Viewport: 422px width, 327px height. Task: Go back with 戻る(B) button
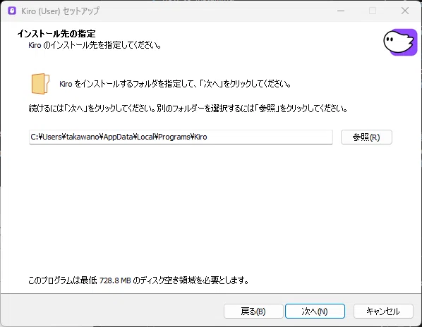tap(253, 311)
